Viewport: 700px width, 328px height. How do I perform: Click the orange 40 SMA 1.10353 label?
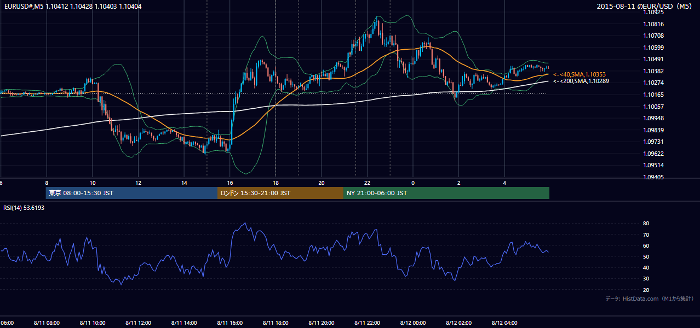tap(579, 74)
